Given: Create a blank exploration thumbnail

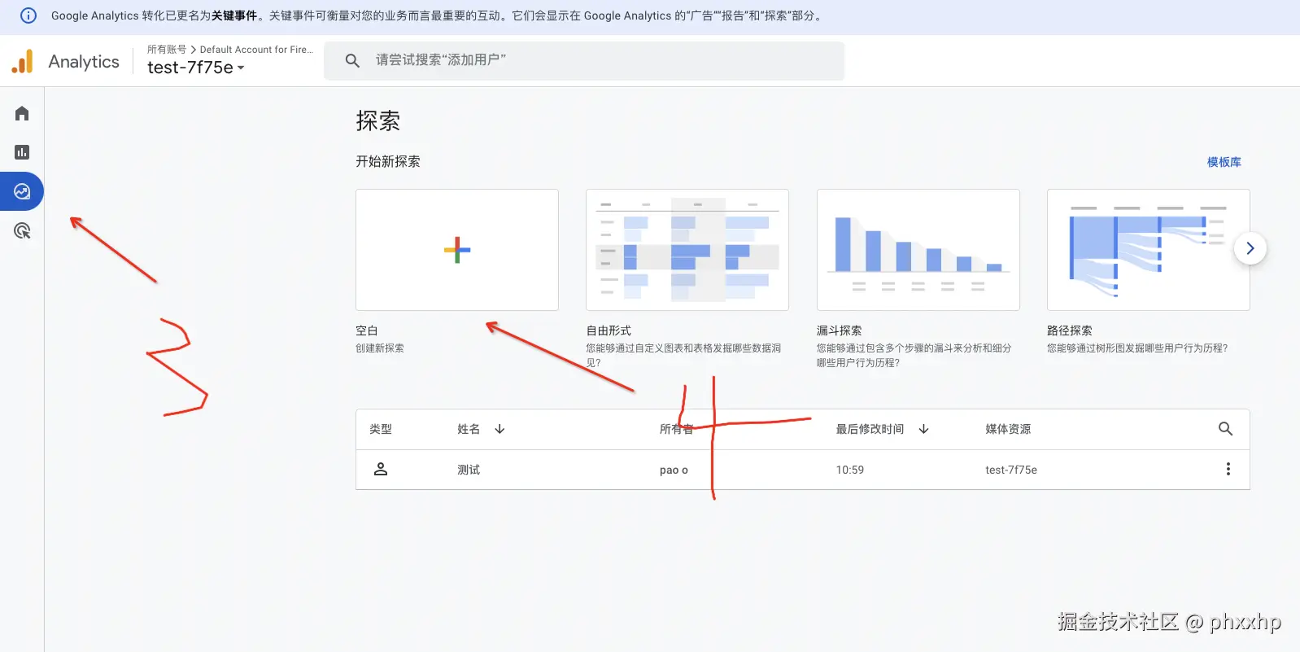Looking at the screenshot, I should tap(457, 250).
